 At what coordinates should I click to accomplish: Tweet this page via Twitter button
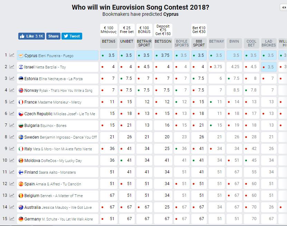point(71,36)
